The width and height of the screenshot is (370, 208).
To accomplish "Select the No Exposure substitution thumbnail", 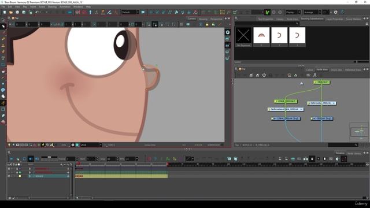I will [x=243, y=37].
